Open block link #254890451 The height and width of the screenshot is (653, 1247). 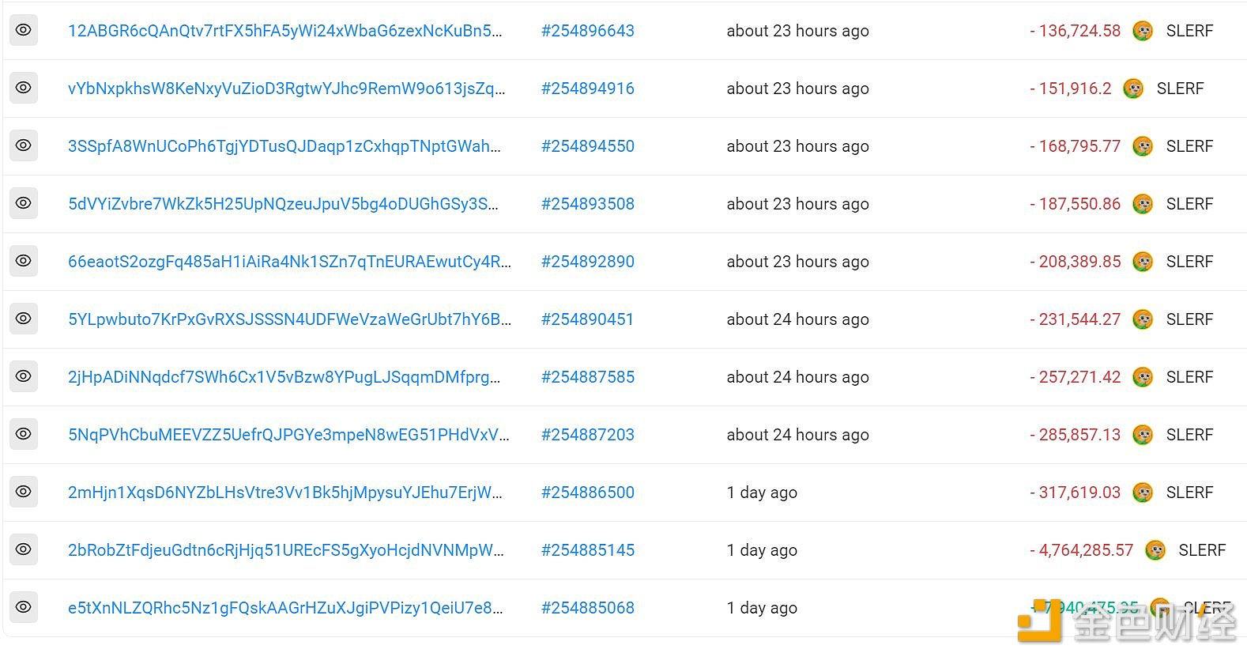587,319
